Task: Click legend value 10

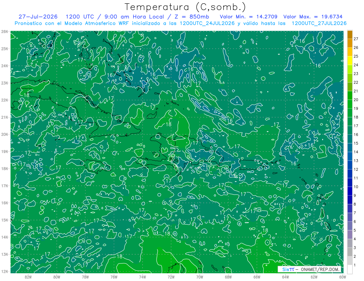Action: tap(356, 187)
